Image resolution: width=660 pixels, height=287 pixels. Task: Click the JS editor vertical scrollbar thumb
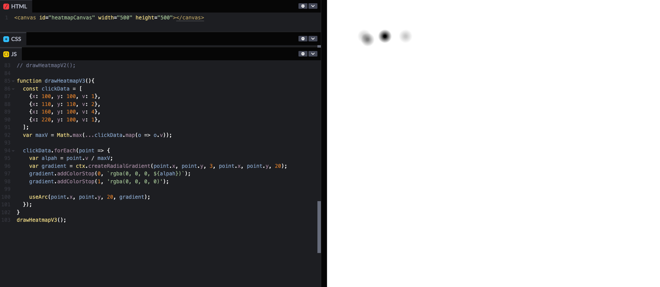pyautogui.click(x=319, y=227)
